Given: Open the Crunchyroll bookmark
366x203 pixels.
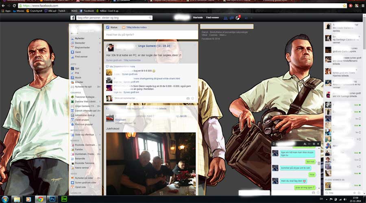Looking at the screenshot, I should 34,11.
